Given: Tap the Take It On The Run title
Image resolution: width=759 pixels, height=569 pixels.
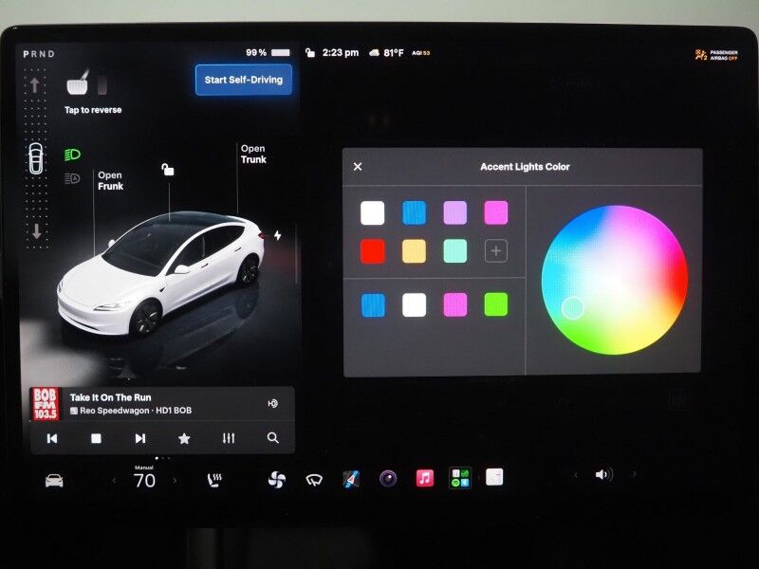Looking at the screenshot, I should point(110,397).
